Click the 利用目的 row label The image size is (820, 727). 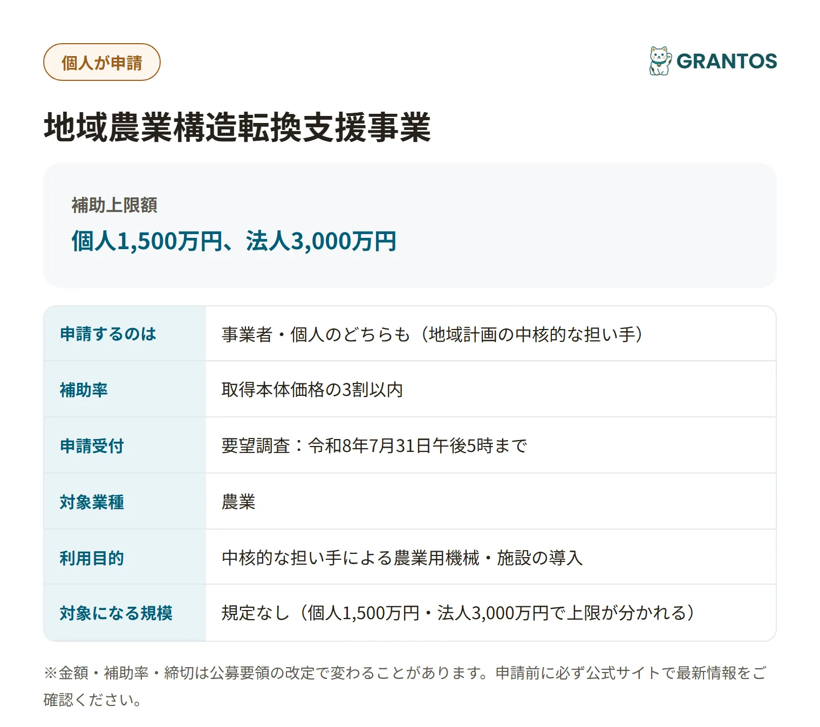click(x=92, y=558)
